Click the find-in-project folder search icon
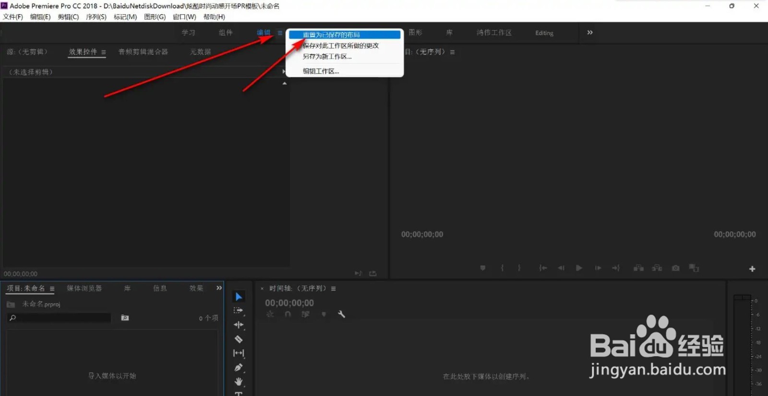Image resolution: width=768 pixels, height=396 pixels. tap(125, 318)
